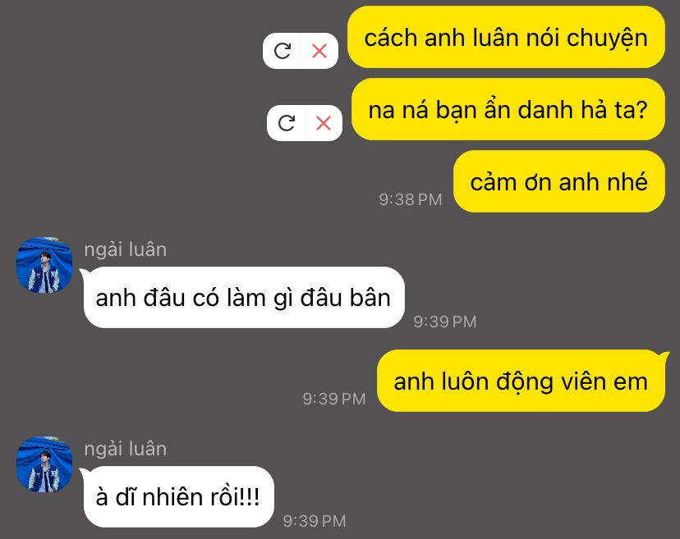Image resolution: width=680 pixels, height=539 pixels.
Task: Tap the "à dĩ nhiên rồi!!!" message bubble
Action: click(177, 497)
